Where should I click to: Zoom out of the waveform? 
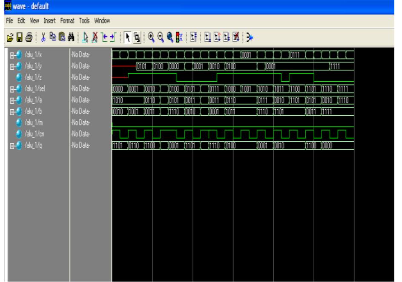pos(161,37)
